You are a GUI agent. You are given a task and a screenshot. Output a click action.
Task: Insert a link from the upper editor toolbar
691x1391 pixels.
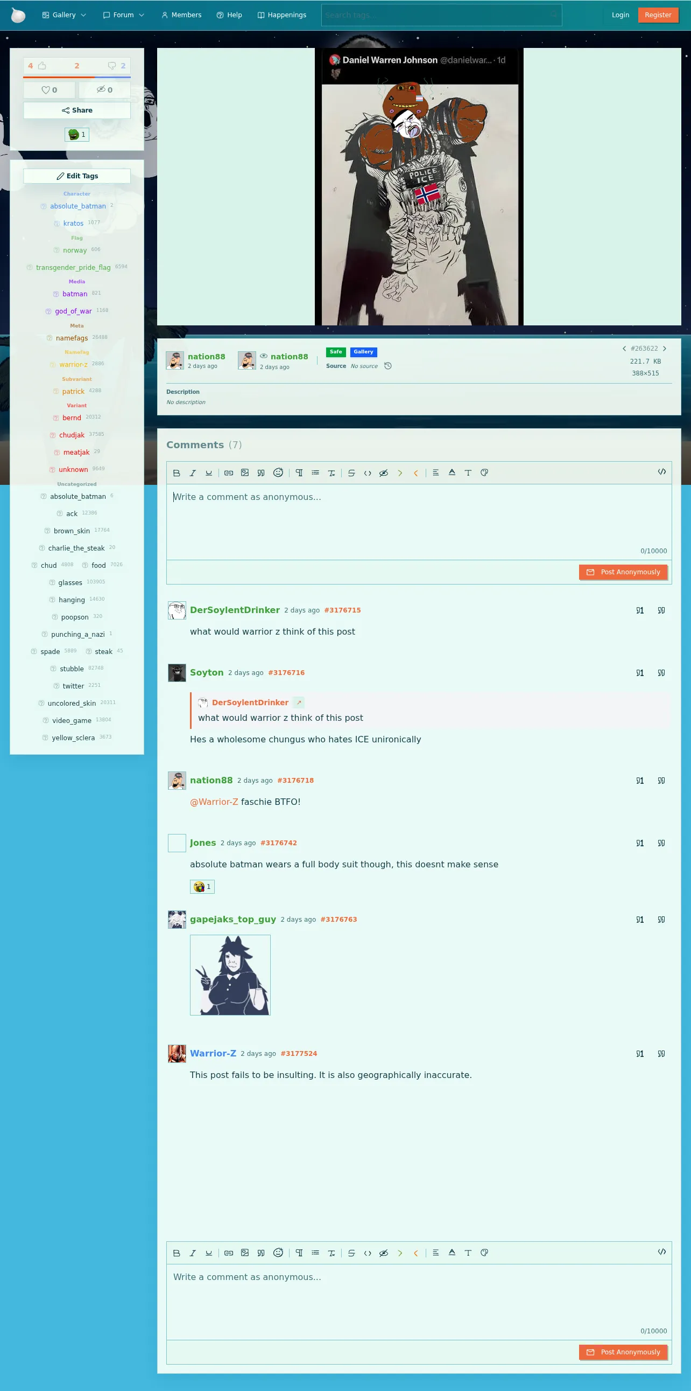click(229, 473)
